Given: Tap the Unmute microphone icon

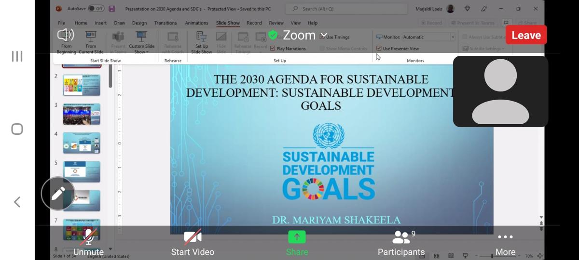Looking at the screenshot, I should click(88, 238).
